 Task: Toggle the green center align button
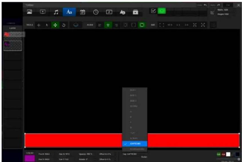pyautogui.click(x=108, y=25)
